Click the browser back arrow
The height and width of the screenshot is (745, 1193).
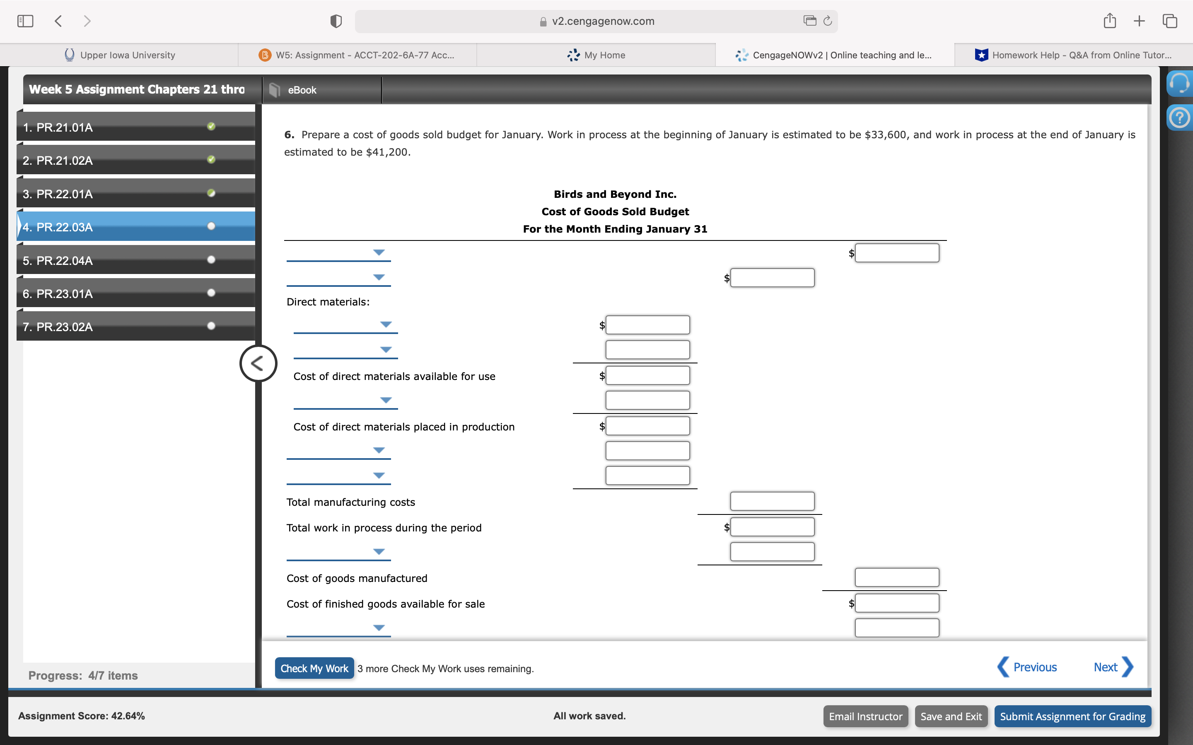[x=58, y=21]
